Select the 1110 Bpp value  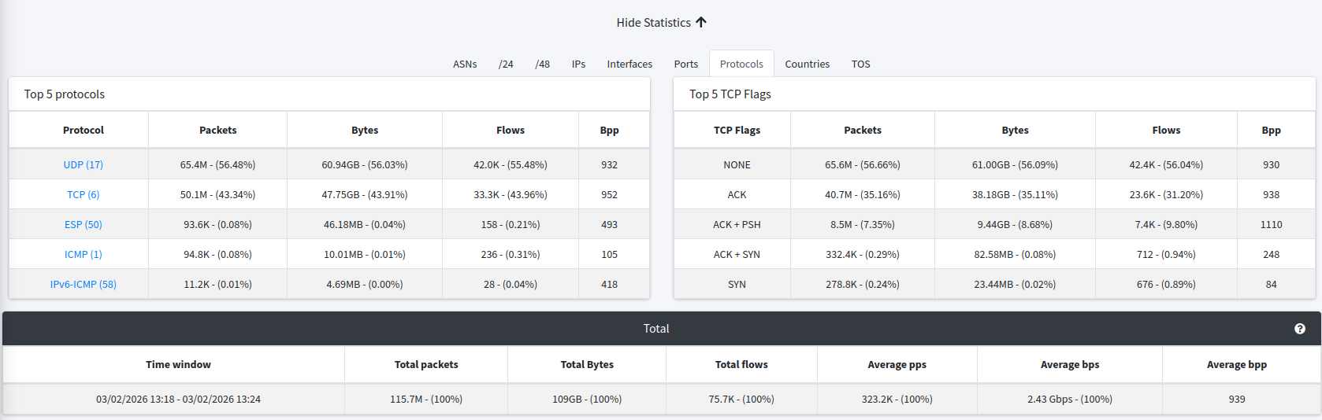(x=1272, y=225)
